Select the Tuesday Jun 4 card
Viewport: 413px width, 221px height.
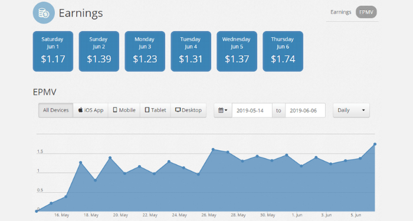coord(191,51)
